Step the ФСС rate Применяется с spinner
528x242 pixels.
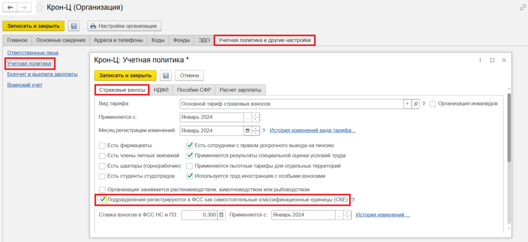pos(347,215)
